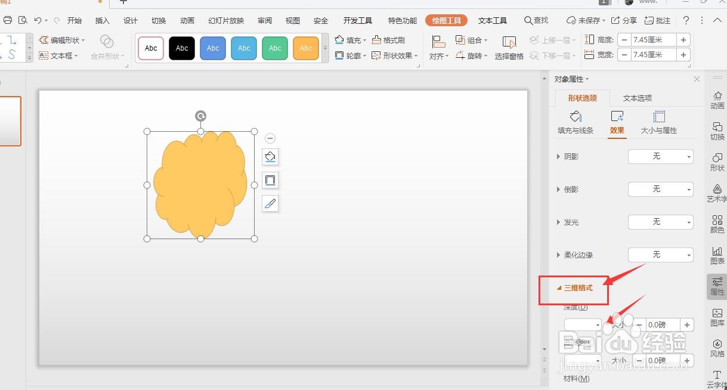The width and height of the screenshot is (727, 390).
Task: Click the print icon in quick access toolbar
Action: click(8, 20)
